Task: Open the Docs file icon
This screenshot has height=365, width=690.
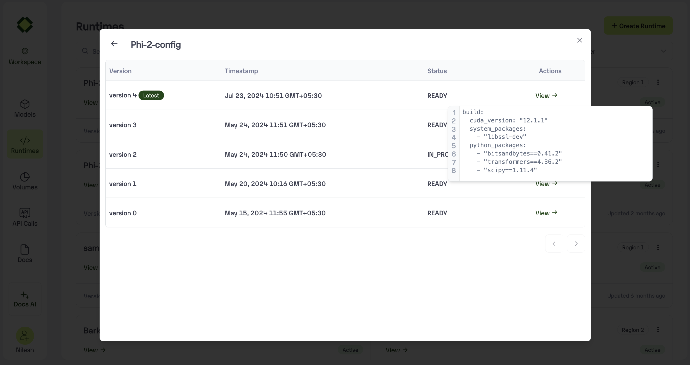Action: pyautogui.click(x=25, y=249)
